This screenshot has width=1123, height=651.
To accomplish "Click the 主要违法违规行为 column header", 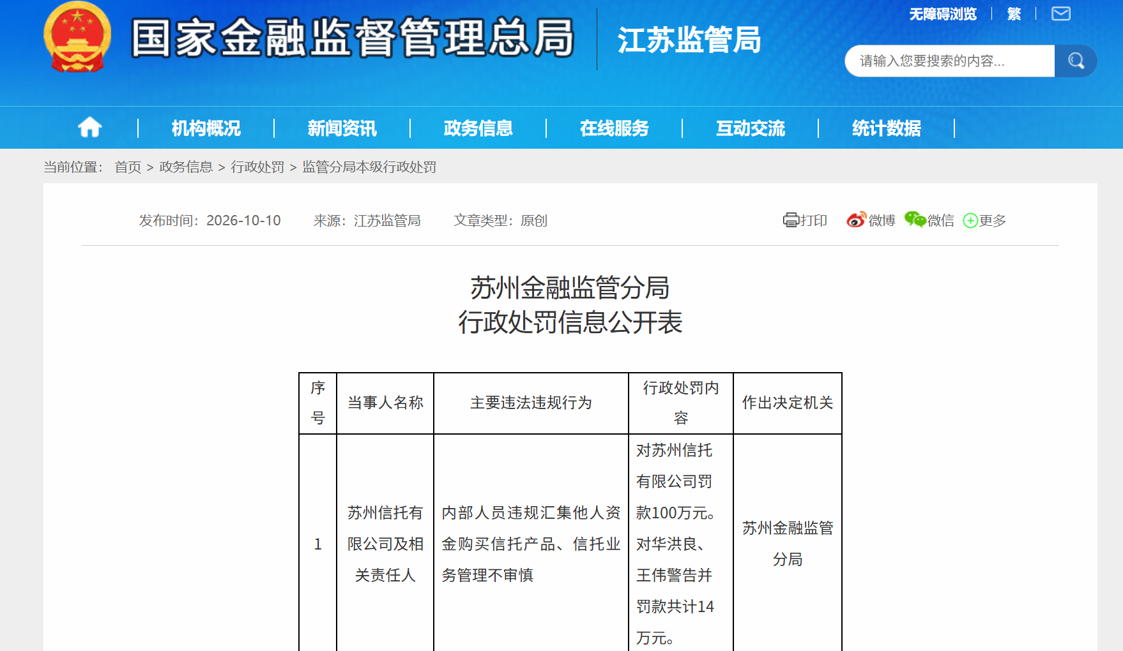I will pyautogui.click(x=531, y=403).
